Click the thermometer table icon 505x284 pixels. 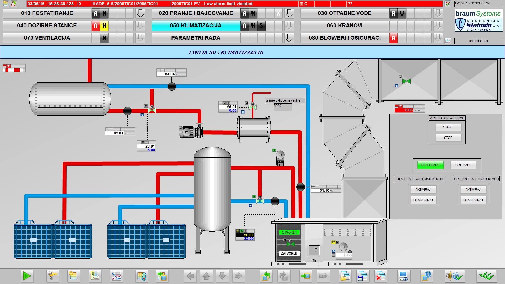pyautogui.click(x=142, y=276)
